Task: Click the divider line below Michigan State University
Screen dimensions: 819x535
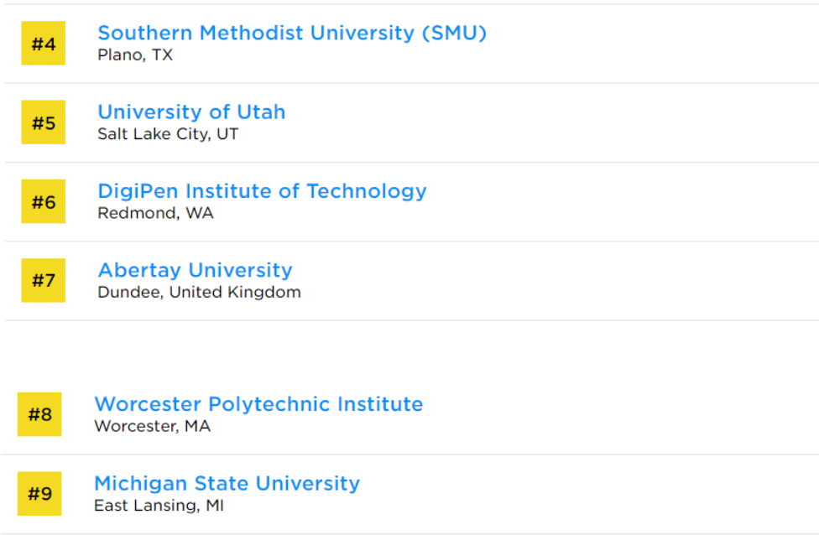Action: (x=409, y=533)
